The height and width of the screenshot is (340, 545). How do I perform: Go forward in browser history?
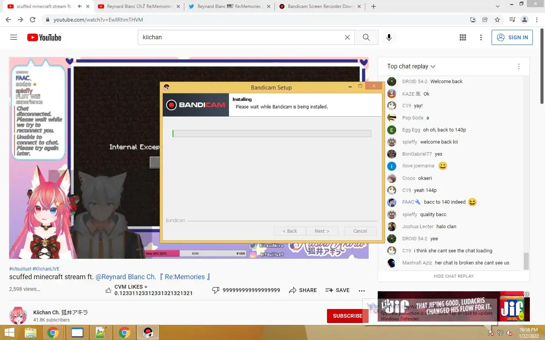pyautogui.click(x=20, y=20)
